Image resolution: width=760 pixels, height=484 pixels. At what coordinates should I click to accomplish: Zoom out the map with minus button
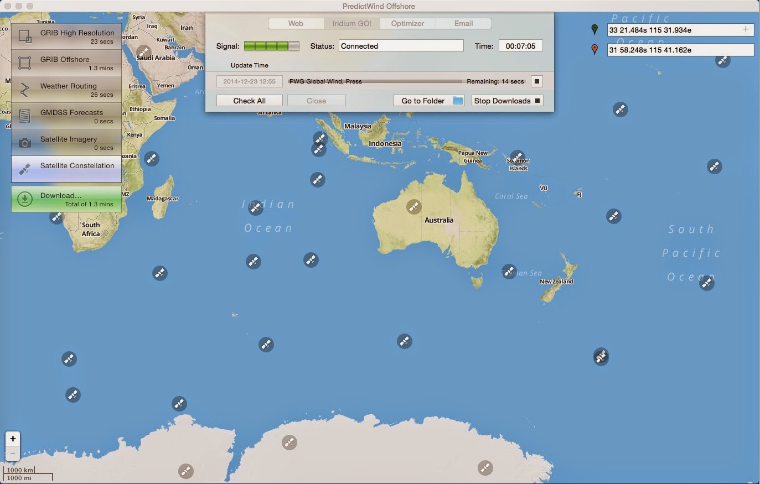pyautogui.click(x=13, y=454)
